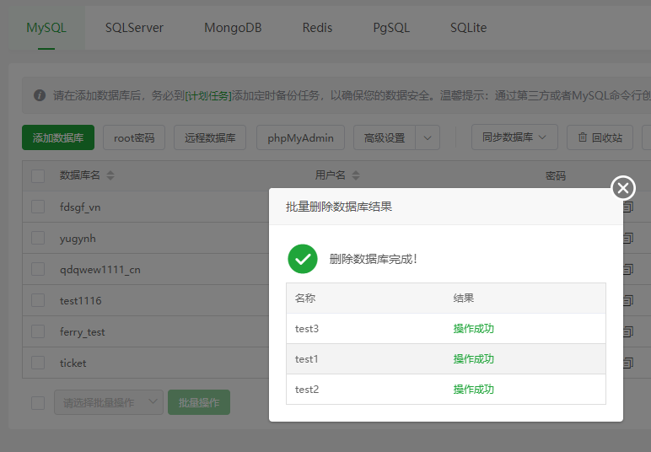The height and width of the screenshot is (452, 651).
Task: Open phpMyAdmin button
Action: (300, 137)
